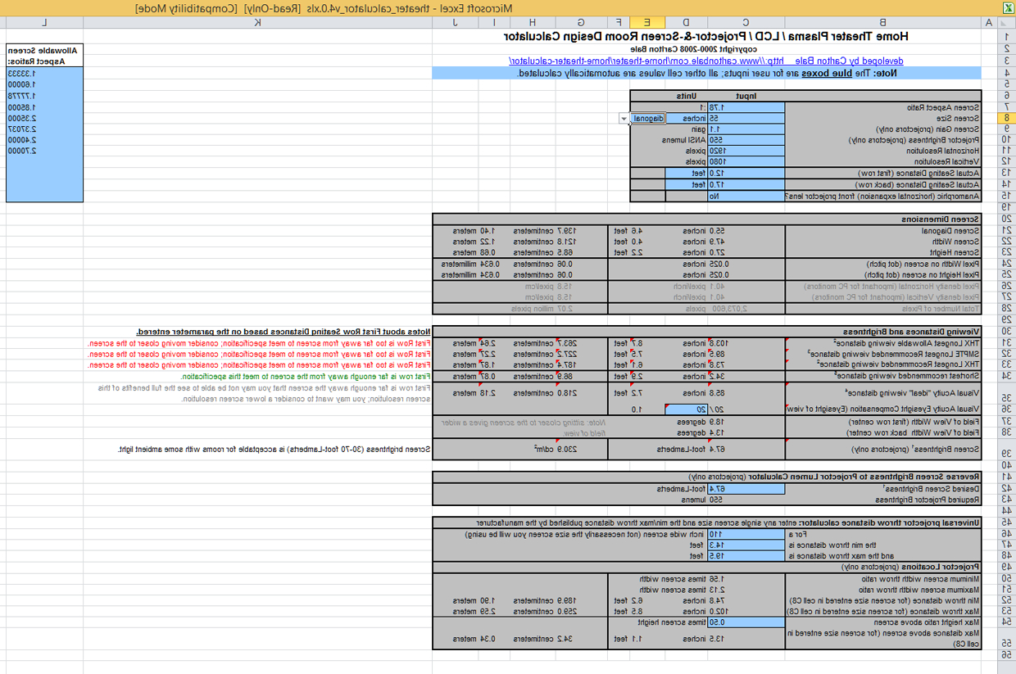
Task: Click the 110 inch wide screen input
Action: pyautogui.click(x=746, y=534)
